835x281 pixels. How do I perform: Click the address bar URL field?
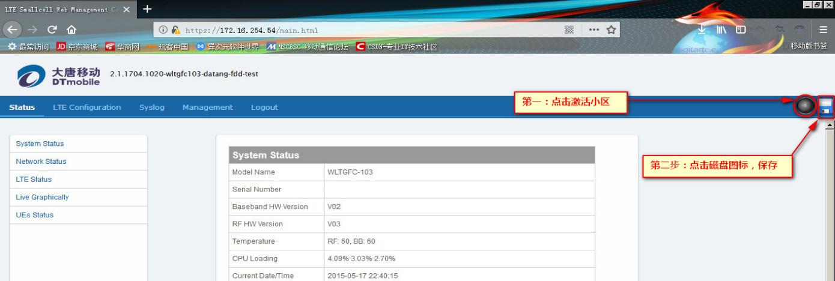[x=360, y=30]
